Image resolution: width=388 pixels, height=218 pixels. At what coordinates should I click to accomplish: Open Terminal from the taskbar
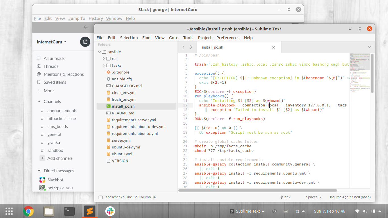click(69, 211)
